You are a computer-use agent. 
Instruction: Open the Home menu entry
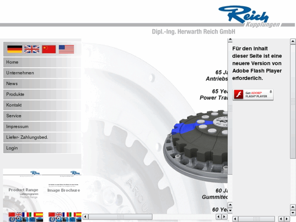point(42,62)
